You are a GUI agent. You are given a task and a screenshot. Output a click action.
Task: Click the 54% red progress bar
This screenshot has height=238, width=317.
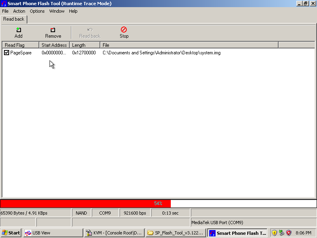[86, 203]
